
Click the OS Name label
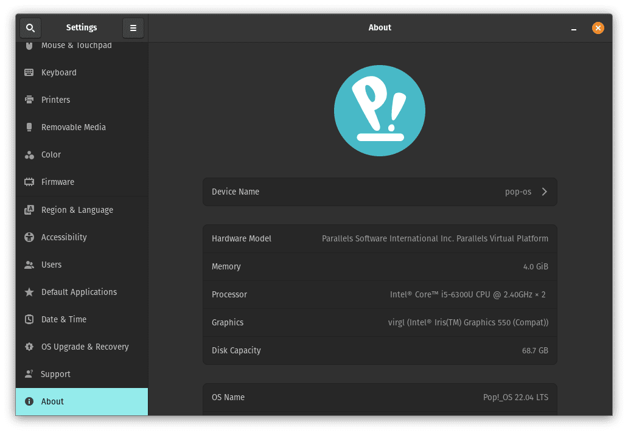coord(228,397)
